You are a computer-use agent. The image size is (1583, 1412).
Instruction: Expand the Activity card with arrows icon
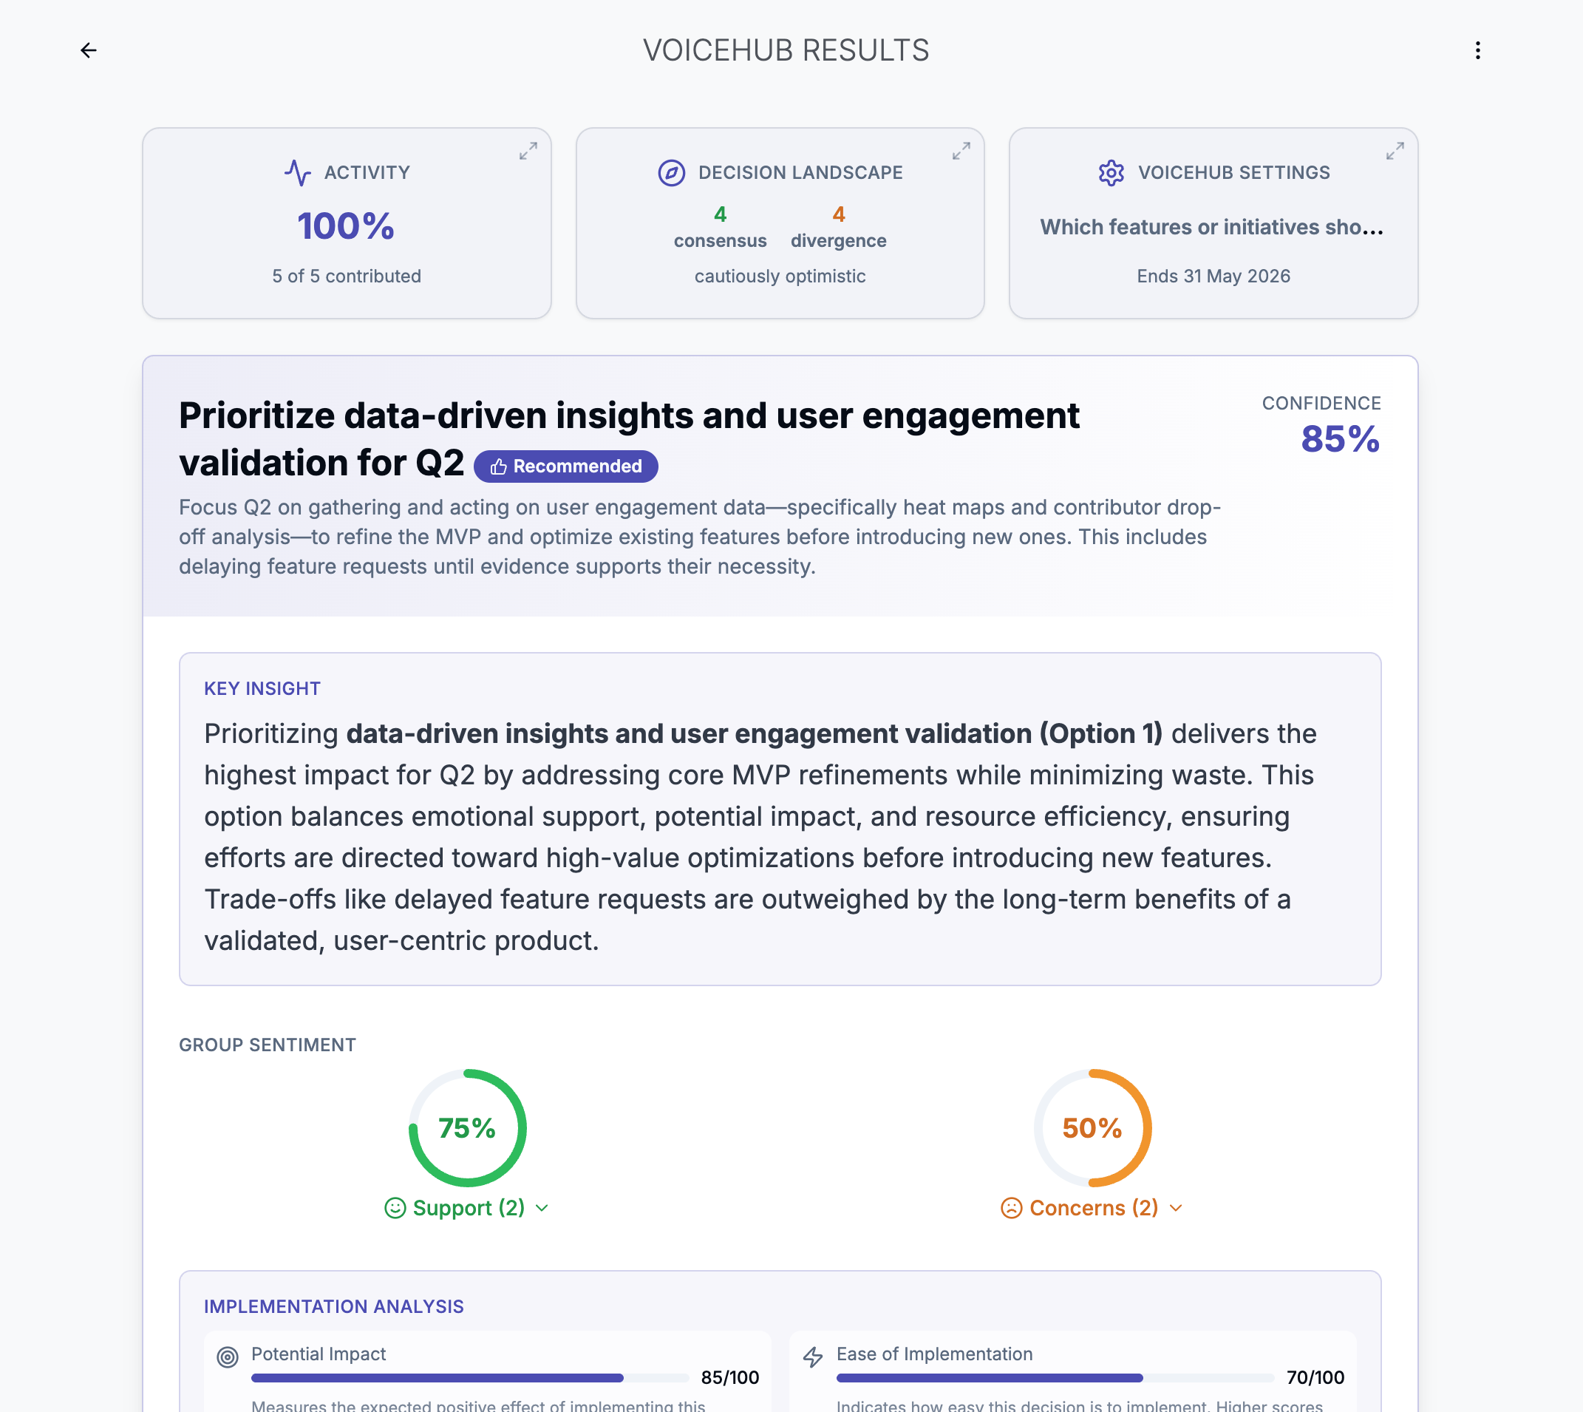pos(528,152)
